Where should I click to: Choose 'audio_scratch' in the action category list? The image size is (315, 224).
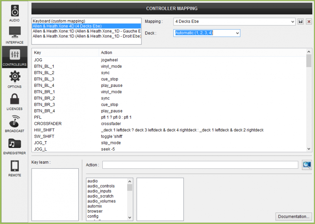click(x=100, y=196)
